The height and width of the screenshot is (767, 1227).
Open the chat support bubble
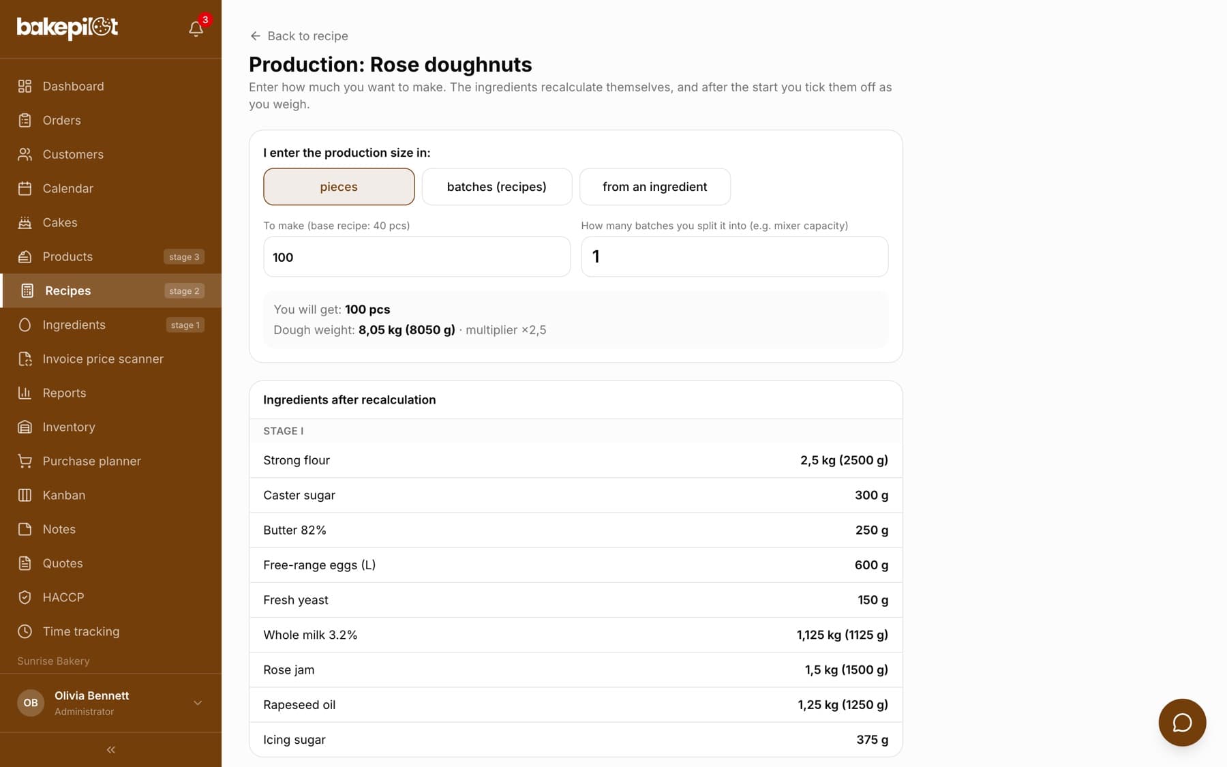click(x=1182, y=722)
